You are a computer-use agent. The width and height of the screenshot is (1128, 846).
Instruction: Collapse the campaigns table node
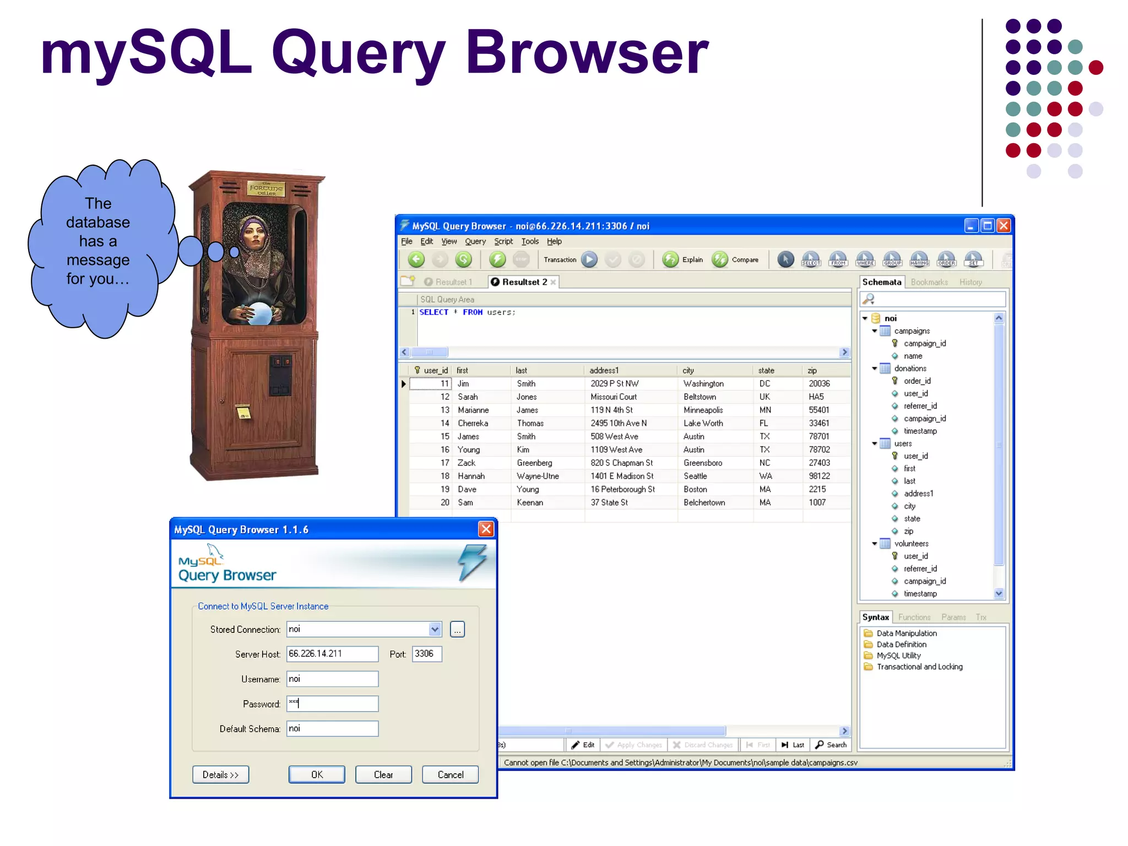pos(875,331)
